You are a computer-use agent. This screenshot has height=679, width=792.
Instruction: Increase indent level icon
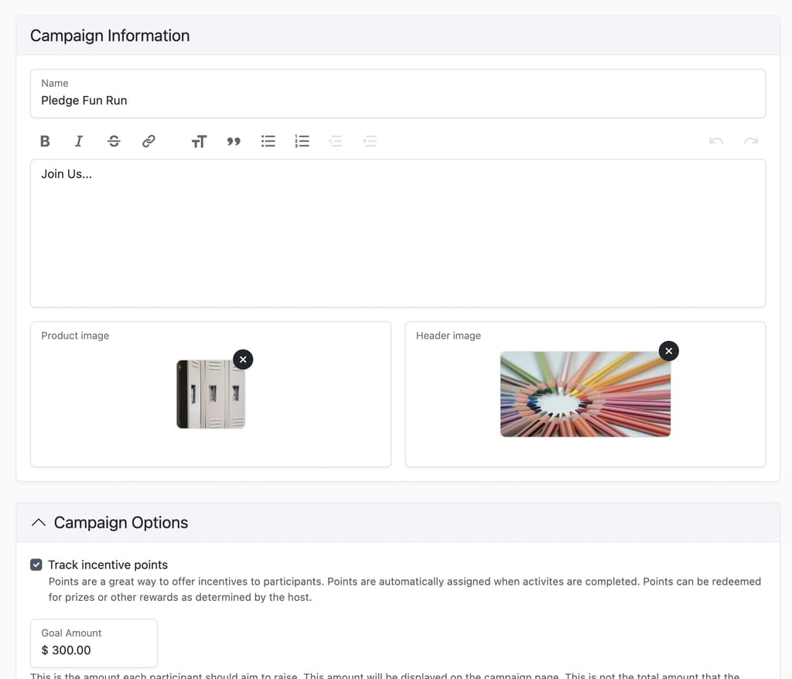[x=370, y=141]
